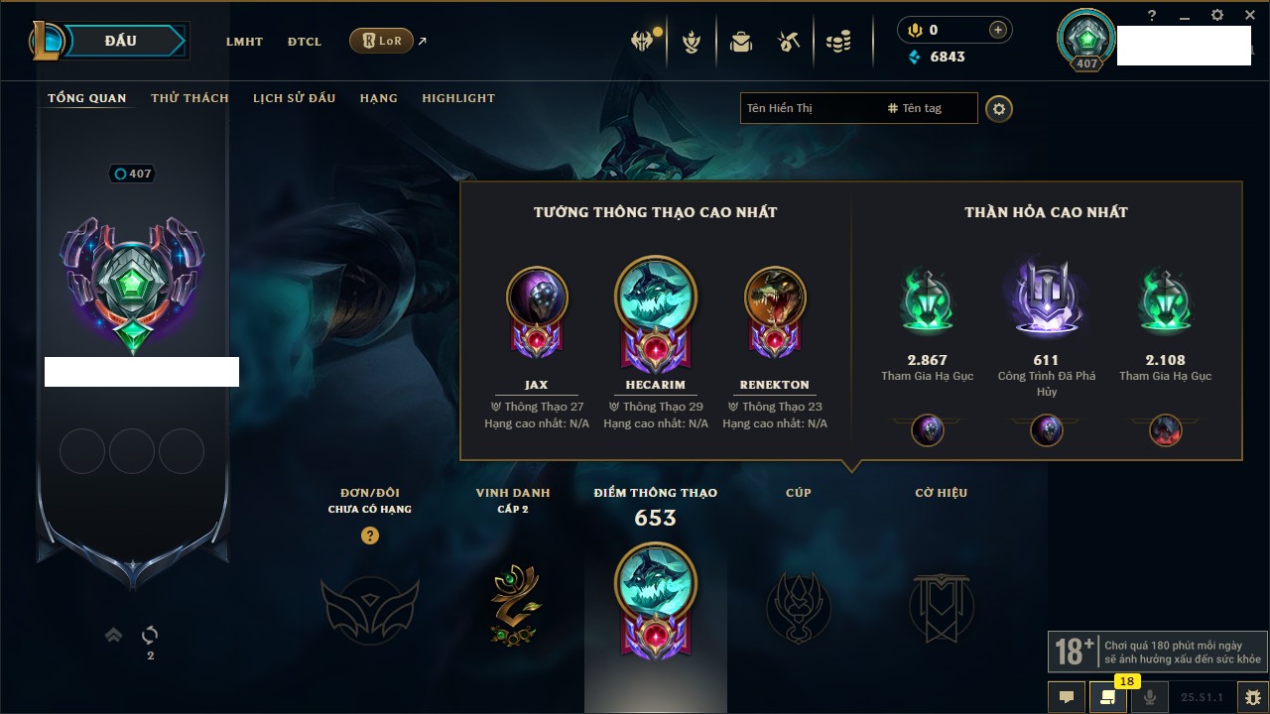Click the ĐẤU play button
The width and height of the screenshot is (1270, 714).
(x=121, y=41)
